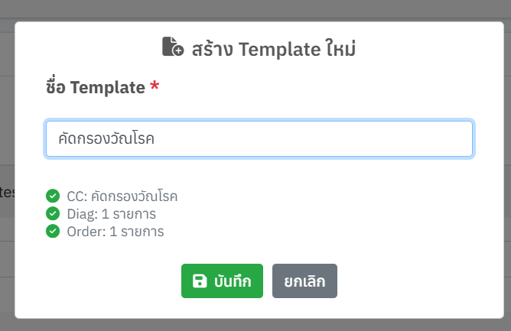Click the partially hidden text left of the dialog
The width and height of the screenshot is (511, 331).
6,191
